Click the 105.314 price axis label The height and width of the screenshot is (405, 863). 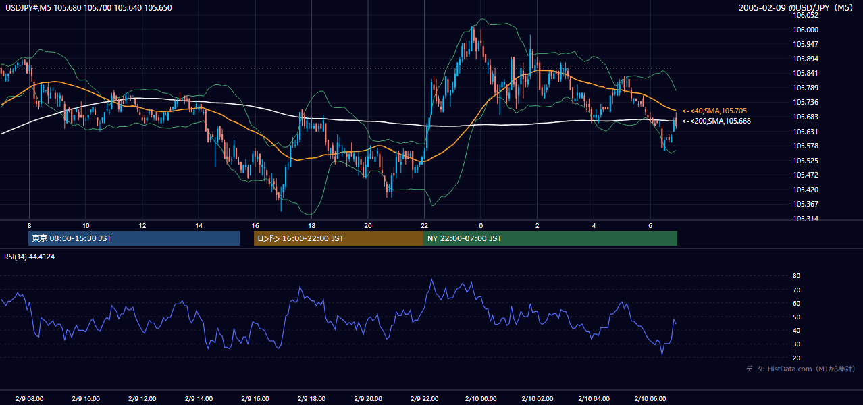pyautogui.click(x=806, y=219)
